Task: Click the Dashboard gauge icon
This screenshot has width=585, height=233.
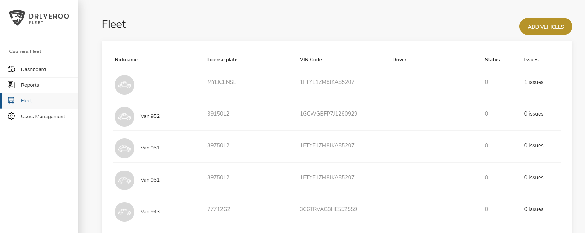Action: point(11,69)
